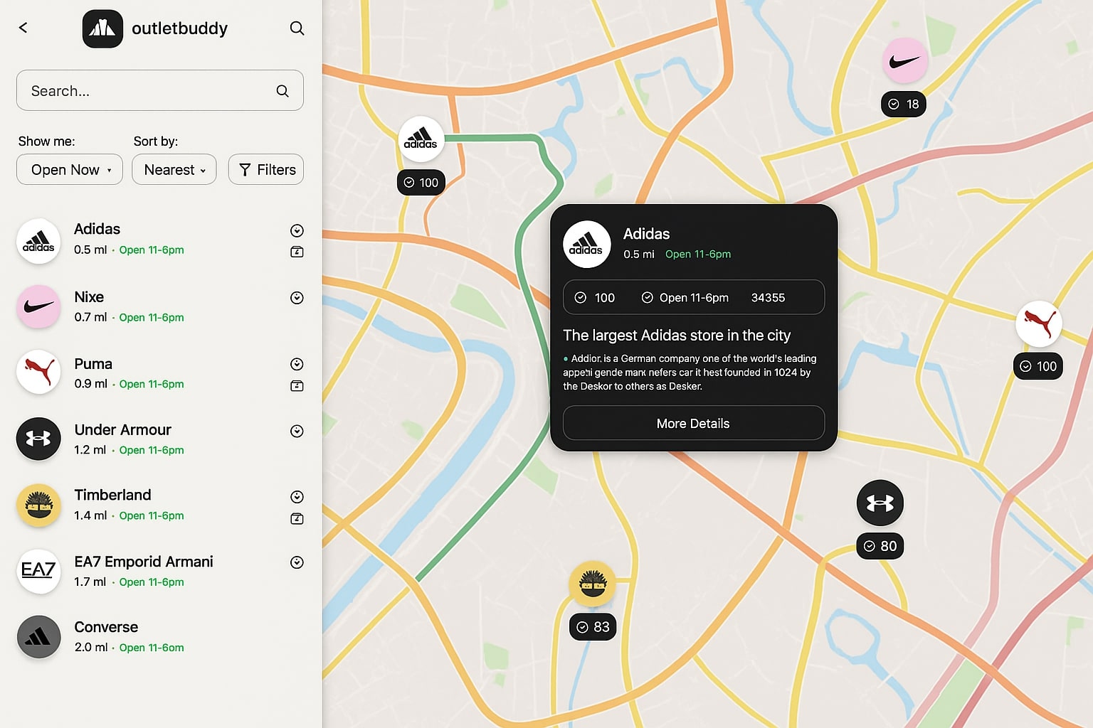Select the Puma logo in list
This screenshot has height=728, width=1093.
[38, 372]
